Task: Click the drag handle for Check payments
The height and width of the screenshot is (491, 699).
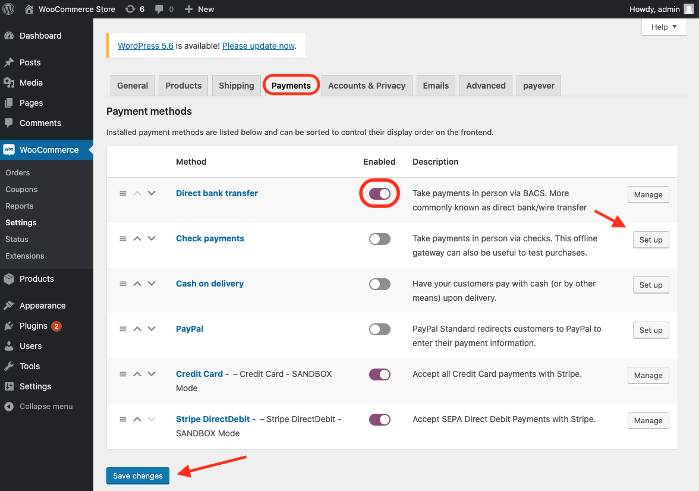Action: tap(123, 238)
